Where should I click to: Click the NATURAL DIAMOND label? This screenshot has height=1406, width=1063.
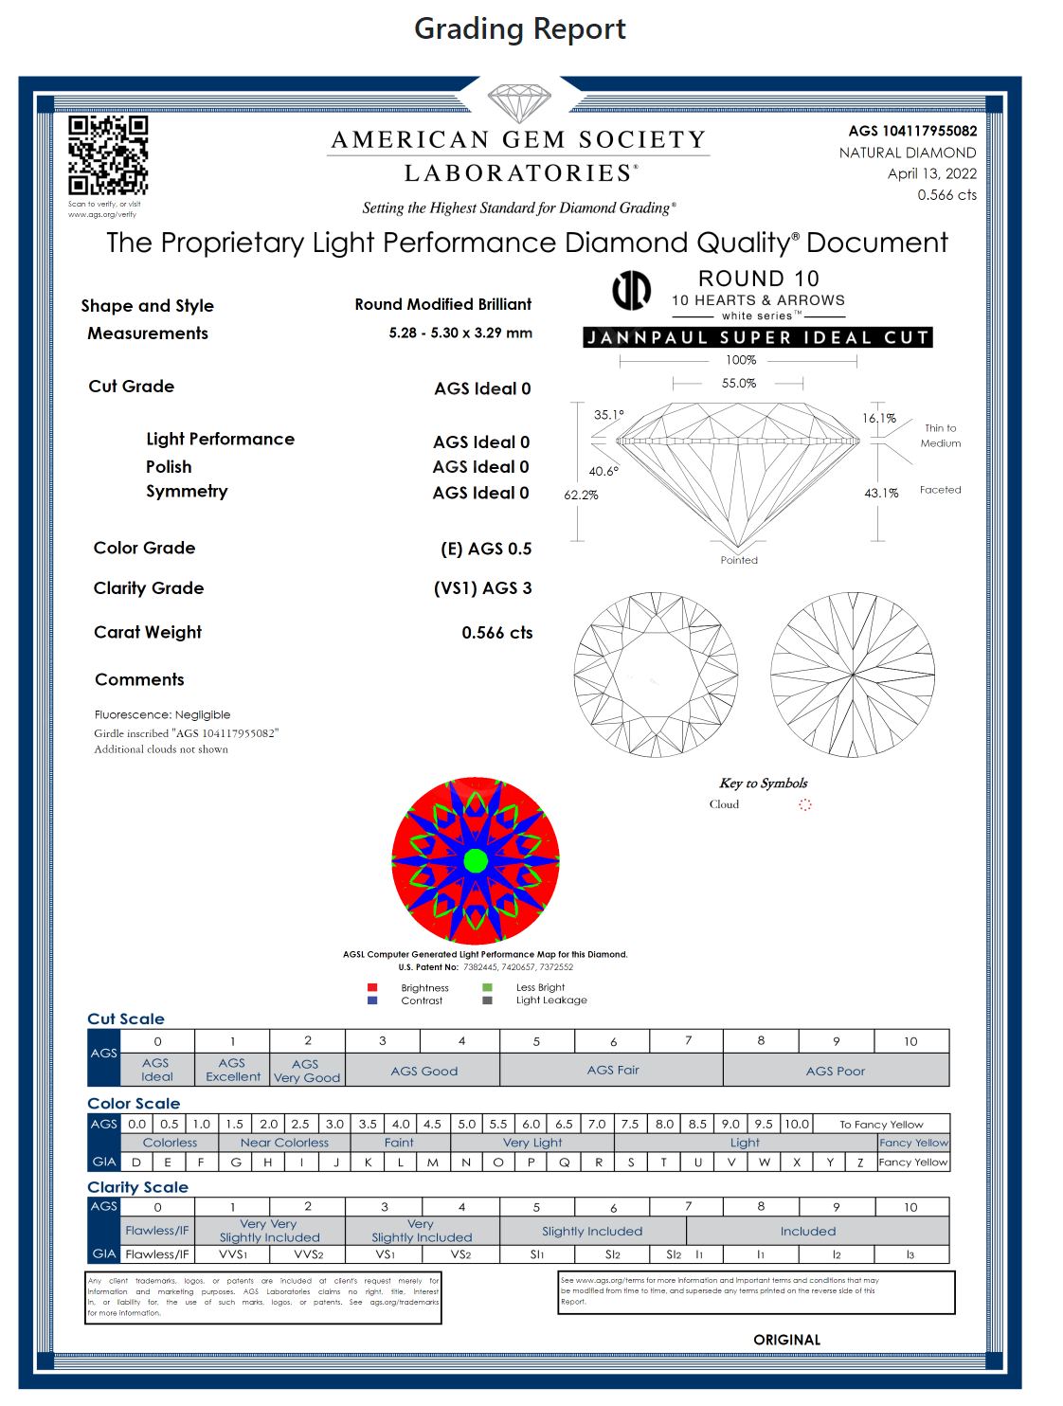coord(908,153)
